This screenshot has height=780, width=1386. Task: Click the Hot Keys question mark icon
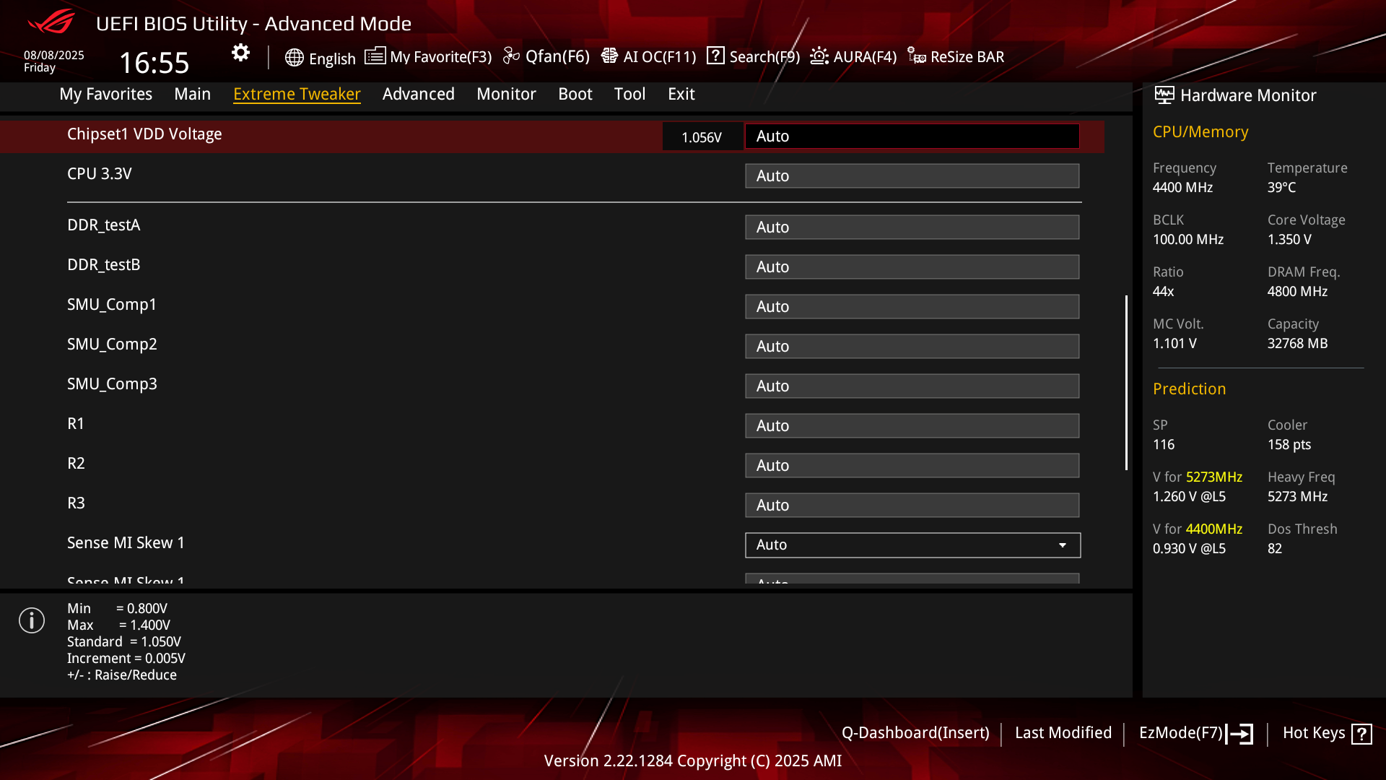tap(1361, 734)
